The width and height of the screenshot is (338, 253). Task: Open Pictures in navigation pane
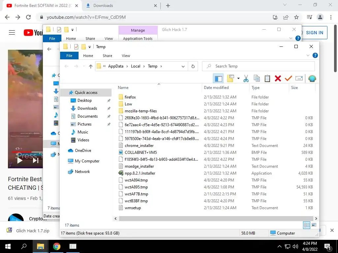pos(84,124)
